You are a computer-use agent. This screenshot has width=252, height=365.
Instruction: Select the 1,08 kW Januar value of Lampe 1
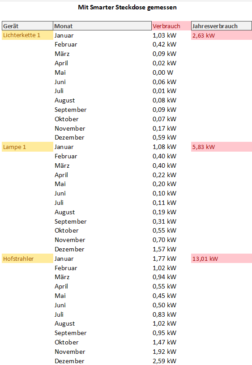coord(164,147)
